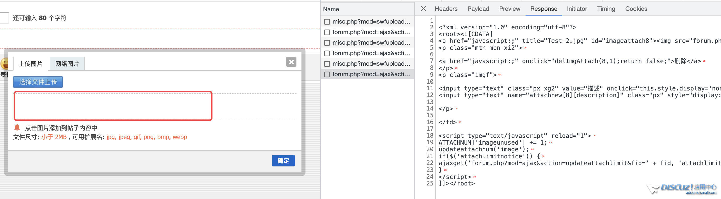Close the DevTools request details panel
721x199 pixels.
tap(424, 9)
